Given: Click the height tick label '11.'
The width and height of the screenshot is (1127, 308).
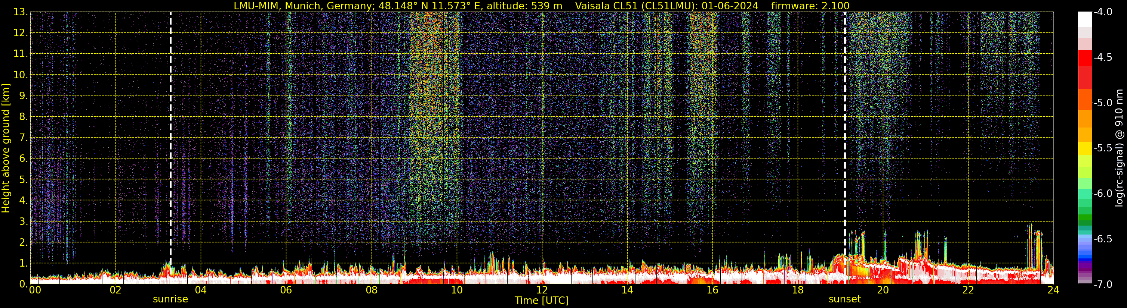Looking at the screenshot, I should point(21,54).
